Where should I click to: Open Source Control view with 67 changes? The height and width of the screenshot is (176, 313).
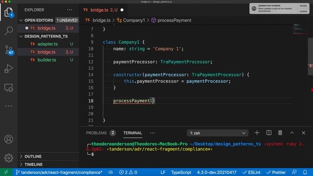(9, 50)
